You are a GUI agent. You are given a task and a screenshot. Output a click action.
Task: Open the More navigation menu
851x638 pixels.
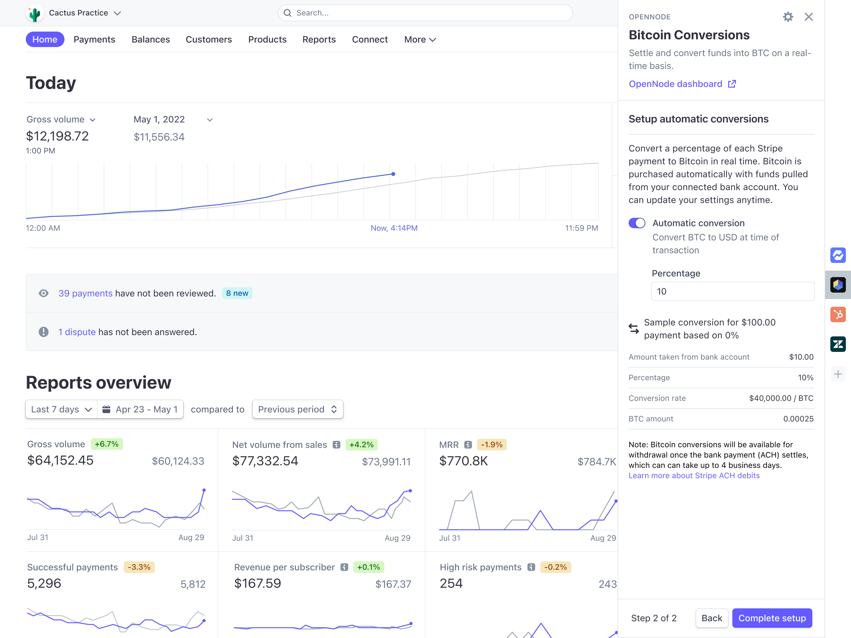click(x=419, y=39)
